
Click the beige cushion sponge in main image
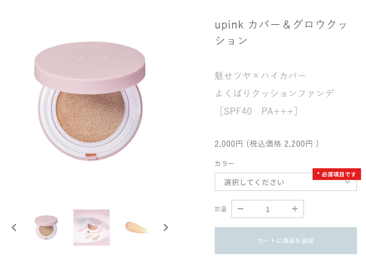tap(90, 117)
